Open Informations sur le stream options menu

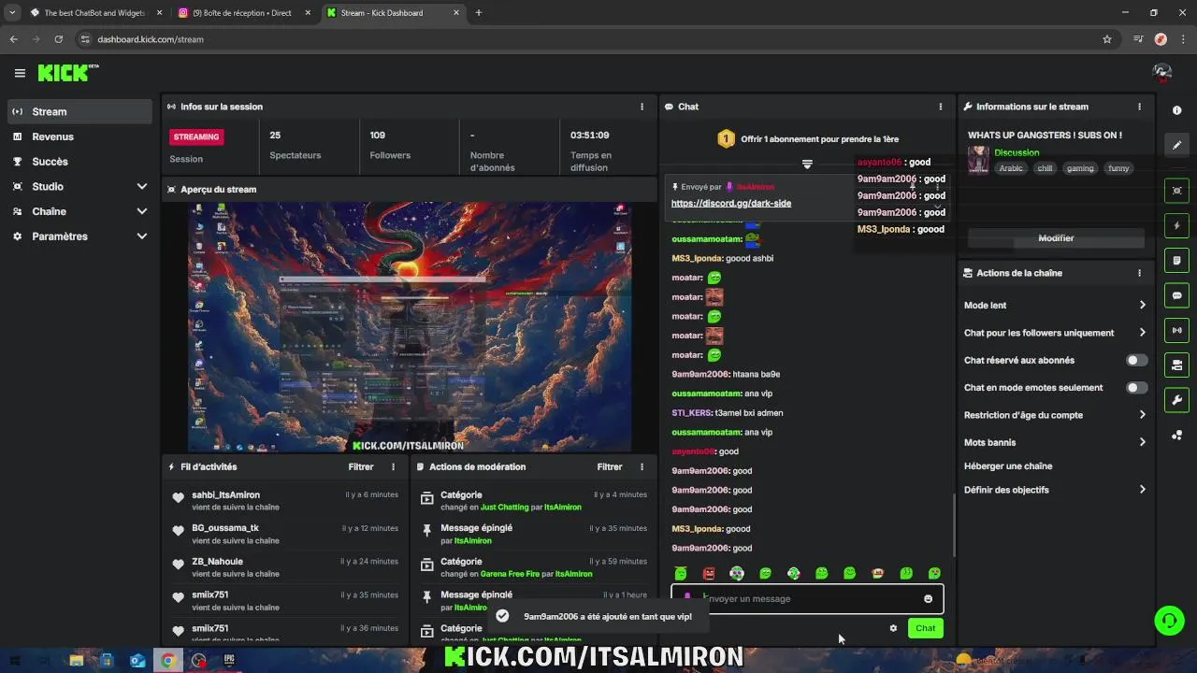[x=1139, y=107]
